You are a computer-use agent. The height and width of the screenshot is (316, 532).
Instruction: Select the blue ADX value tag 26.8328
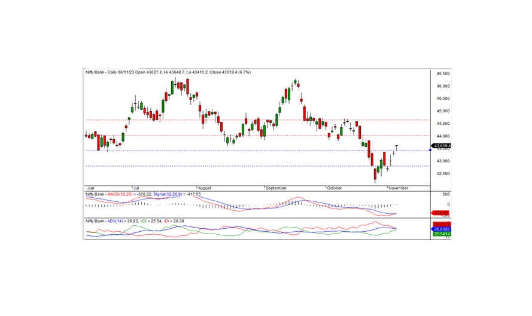(x=442, y=229)
